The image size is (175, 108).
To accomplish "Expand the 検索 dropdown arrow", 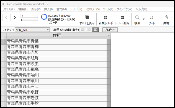I will 144,19.
